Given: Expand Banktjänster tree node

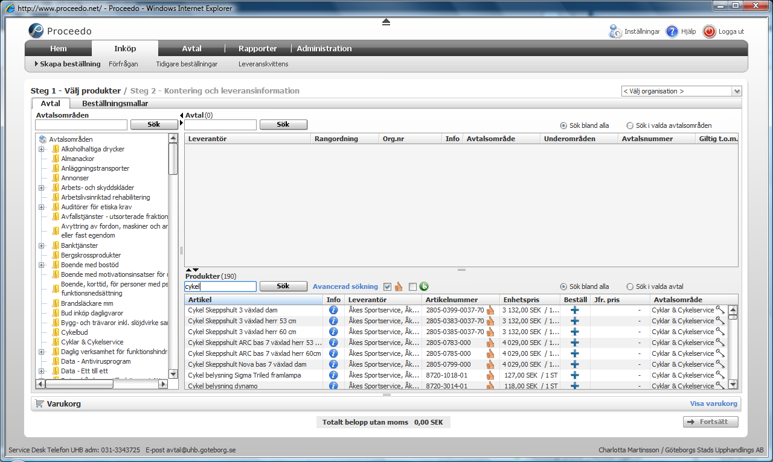Looking at the screenshot, I should pyautogui.click(x=42, y=245).
